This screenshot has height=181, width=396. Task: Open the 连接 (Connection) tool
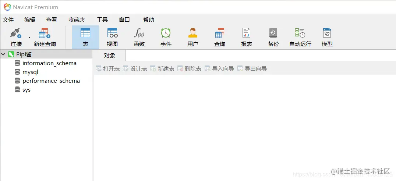[16, 38]
